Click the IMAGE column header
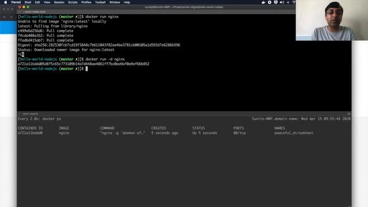 (x=64, y=128)
